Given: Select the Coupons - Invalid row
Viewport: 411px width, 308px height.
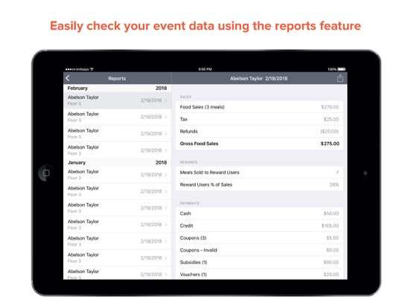Looking at the screenshot, I should [x=259, y=250].
